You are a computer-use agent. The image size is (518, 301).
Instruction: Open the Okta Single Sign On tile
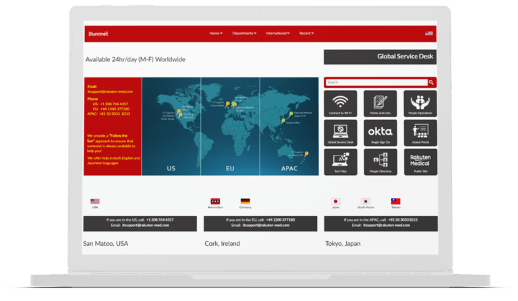click(x=380, y=133)
